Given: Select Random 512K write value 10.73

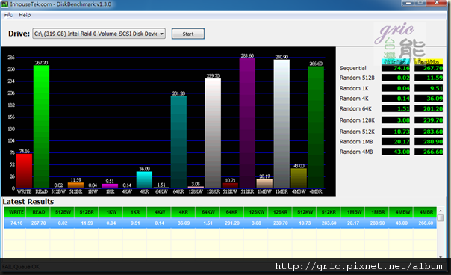Looking at the screenshot, I should pos(396,132).
